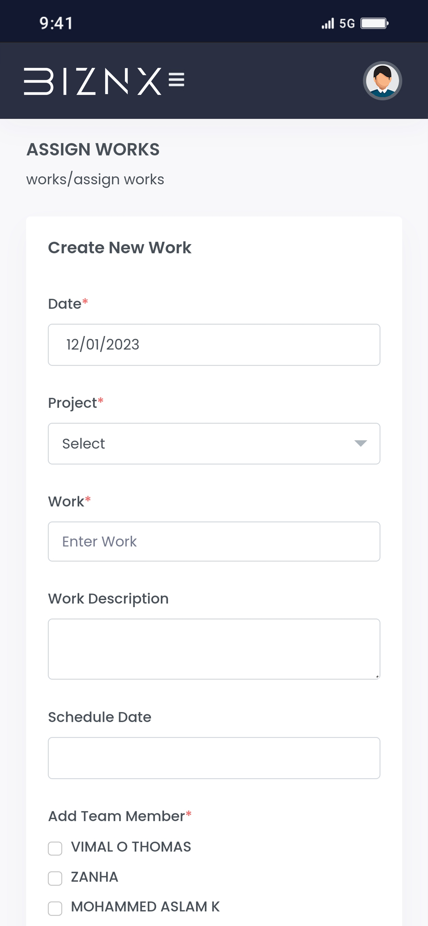Open the Date picker field

click(x=214, y=345)
